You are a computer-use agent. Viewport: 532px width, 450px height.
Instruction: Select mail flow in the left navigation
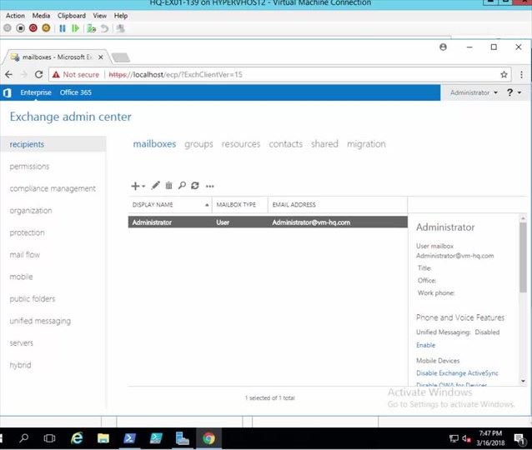25,255
